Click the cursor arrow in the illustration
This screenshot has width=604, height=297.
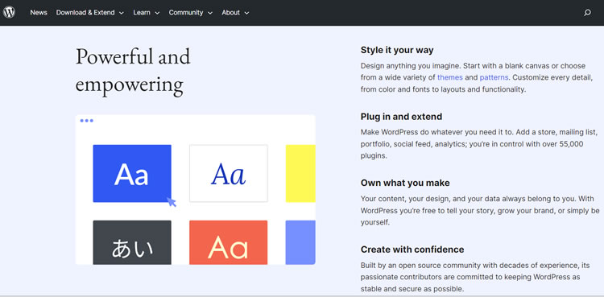pyautogui.click(x=172, y=202)
